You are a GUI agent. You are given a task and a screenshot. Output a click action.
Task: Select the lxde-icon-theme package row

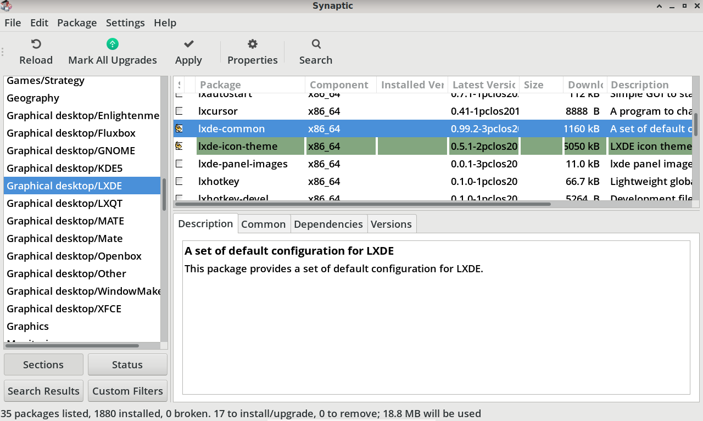433,146
